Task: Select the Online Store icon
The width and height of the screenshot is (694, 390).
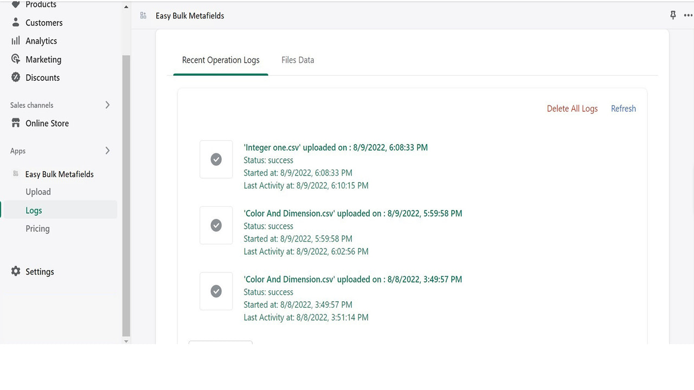Action: 16,123
